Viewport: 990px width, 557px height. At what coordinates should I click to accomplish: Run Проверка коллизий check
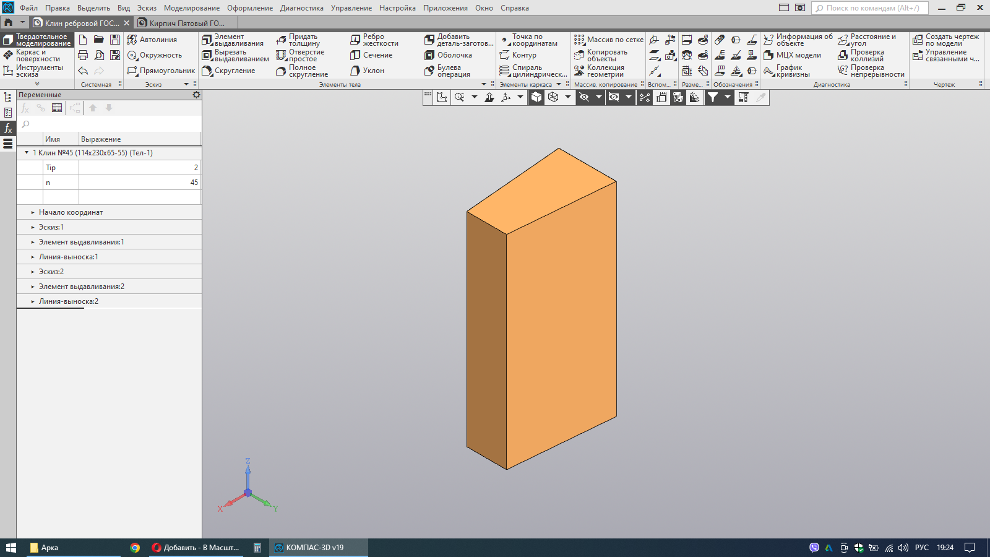(x=861, y=55)
